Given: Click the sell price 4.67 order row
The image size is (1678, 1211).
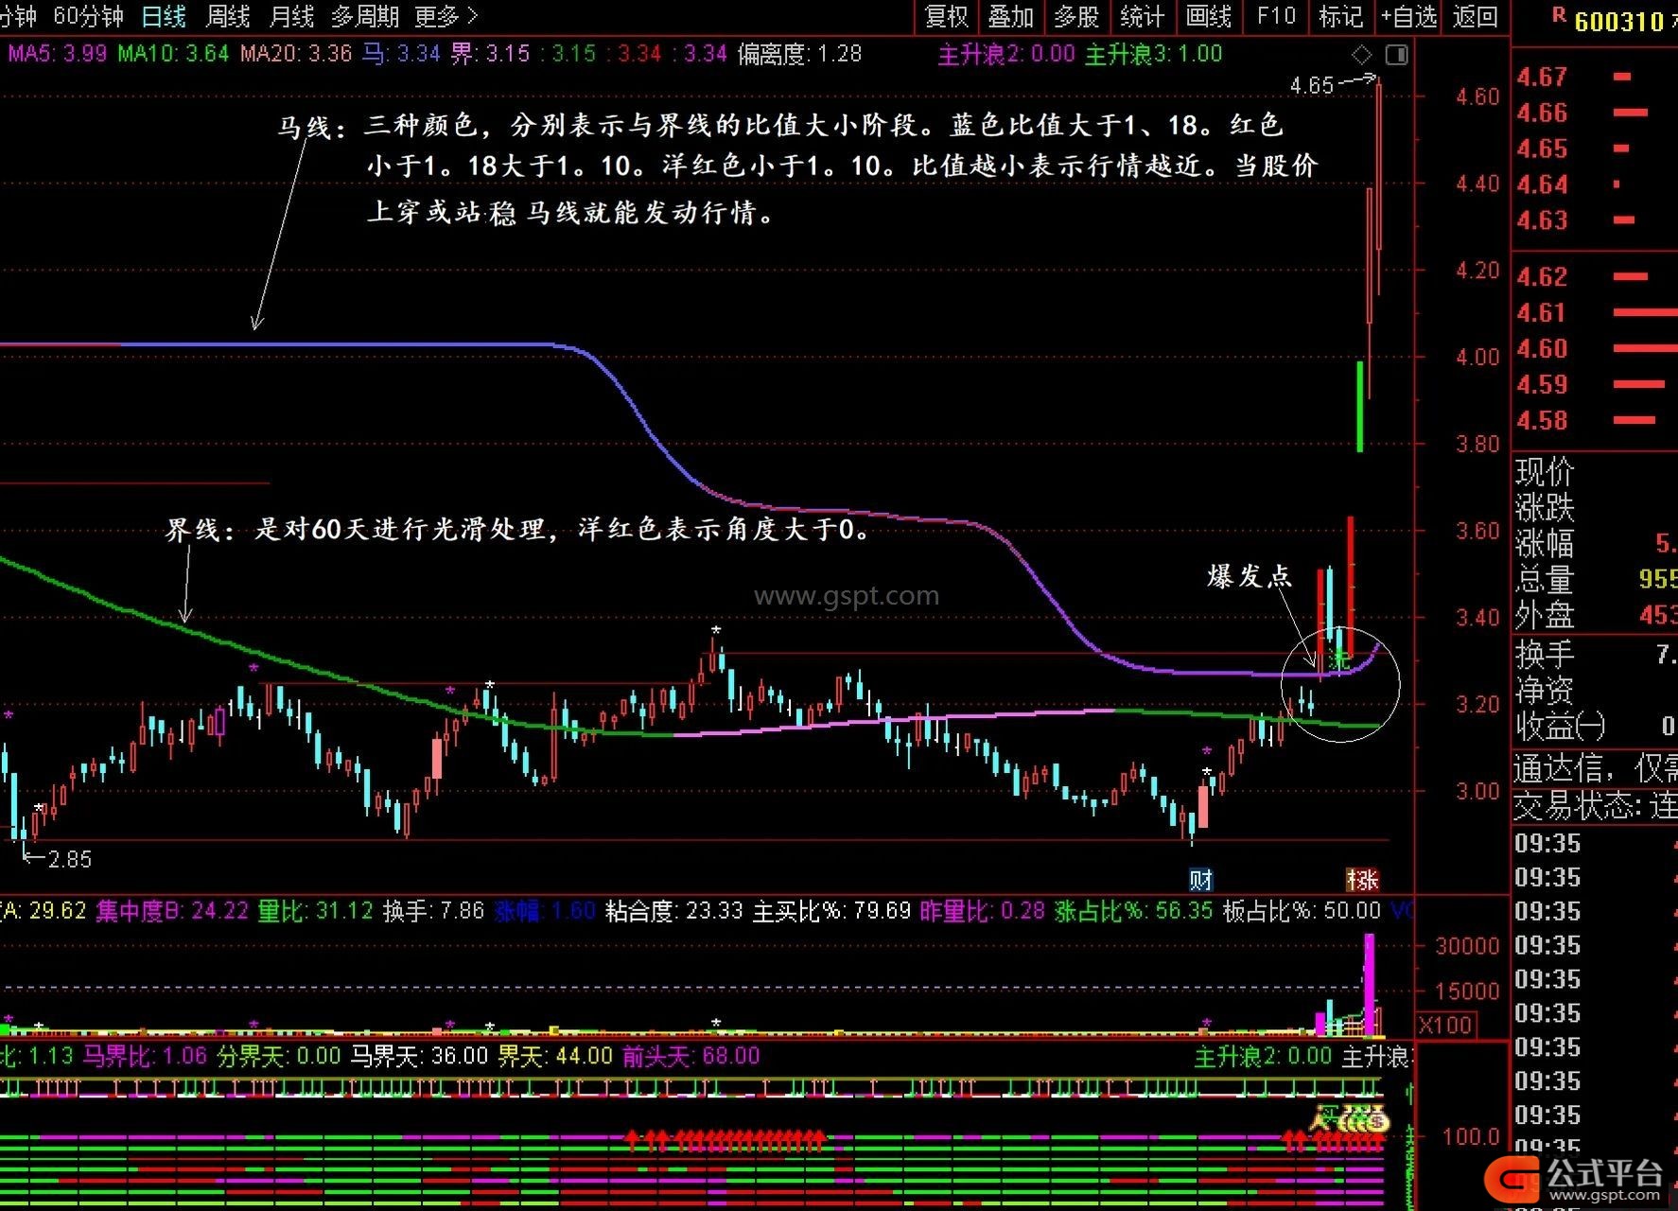Looking at the screenshot, I should 1595,77.
